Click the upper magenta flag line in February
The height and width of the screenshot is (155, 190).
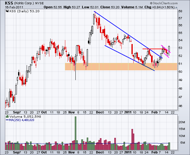pos(166,49)
